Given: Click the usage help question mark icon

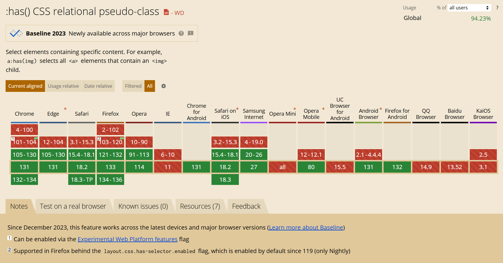Looking at the screenshot, I should pos(497,8).
